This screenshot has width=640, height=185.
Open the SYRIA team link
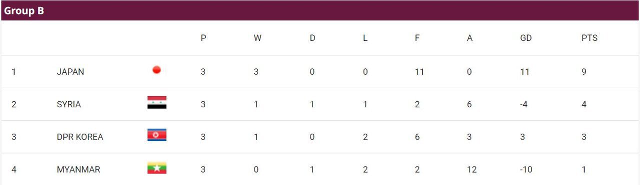(69, 105)
